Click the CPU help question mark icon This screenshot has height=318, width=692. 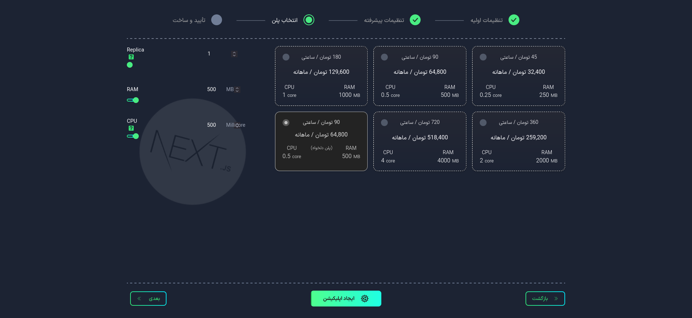131,128
